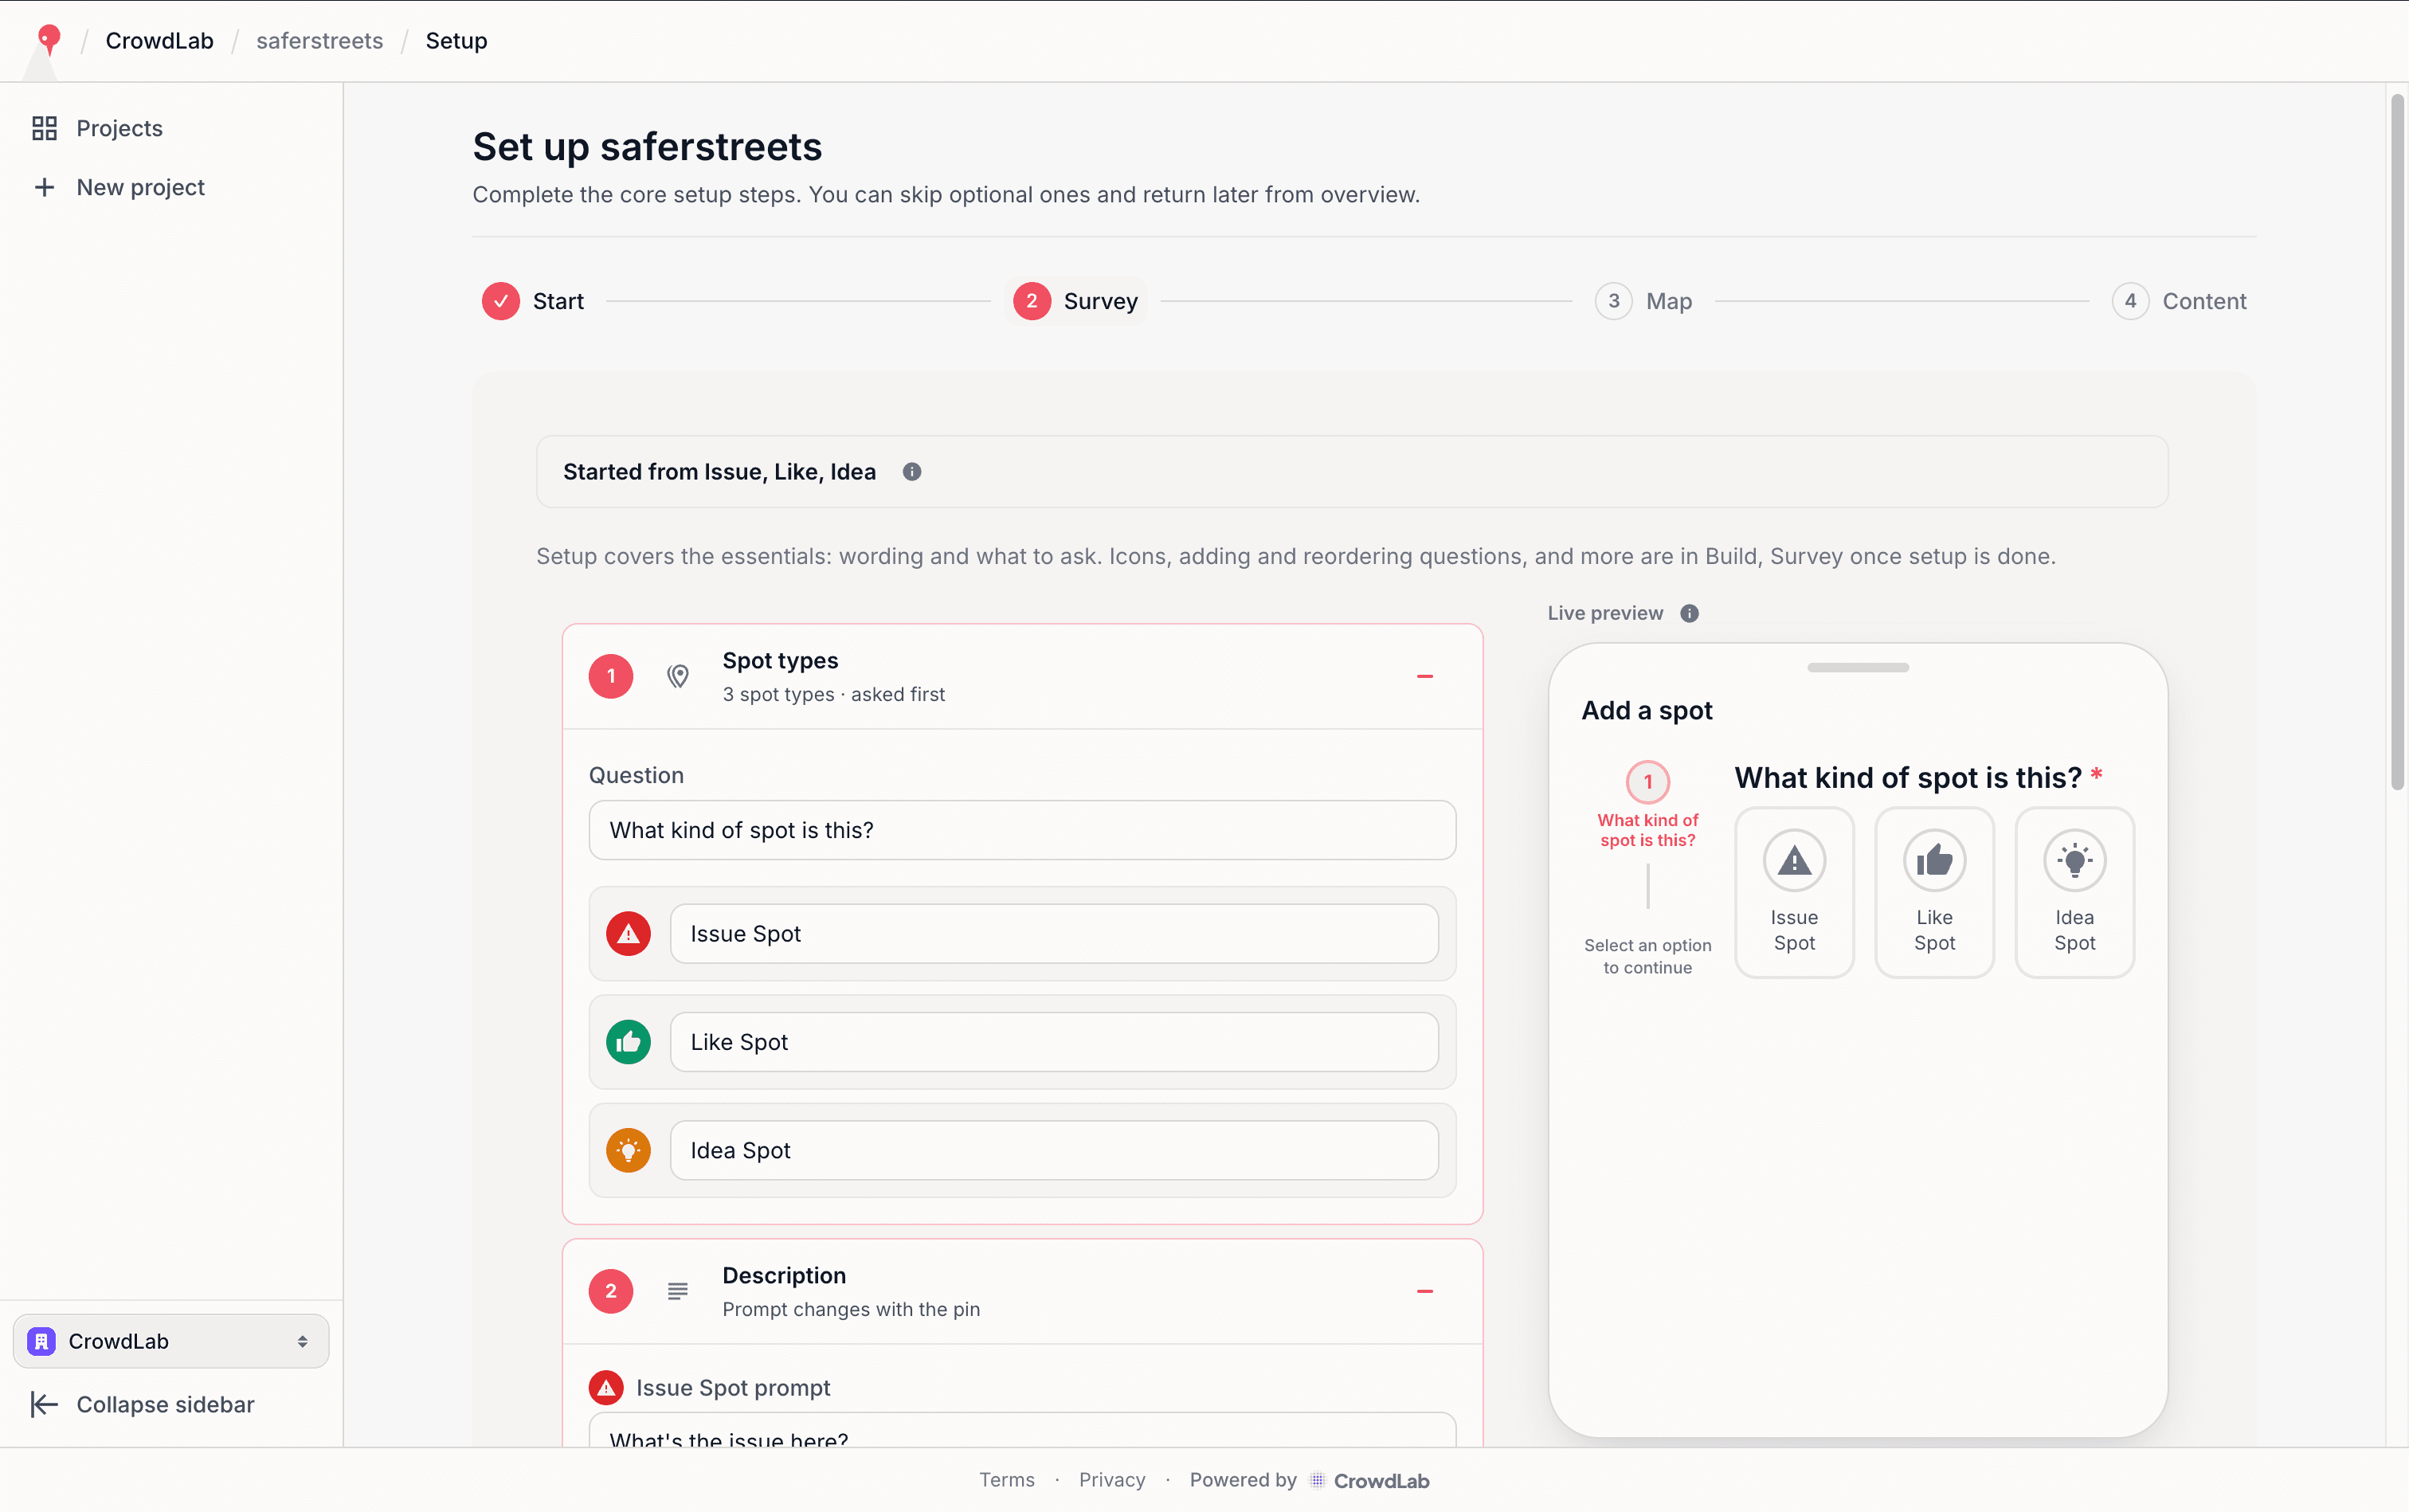2409x1512 pixels.
Task: Click the green Like Spot thumbs-up icon
Action: 628,1042
